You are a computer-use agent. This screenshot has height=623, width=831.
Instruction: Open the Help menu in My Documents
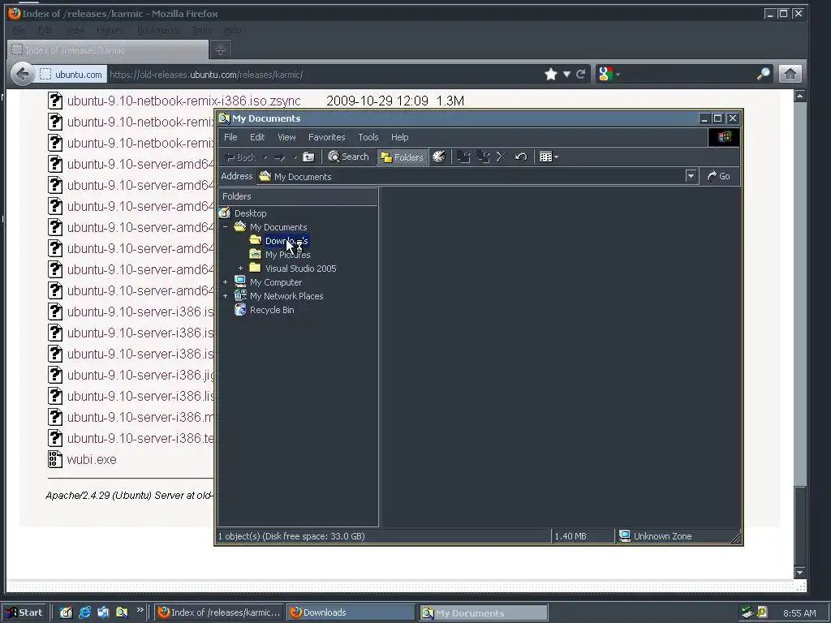click(399, 137)
